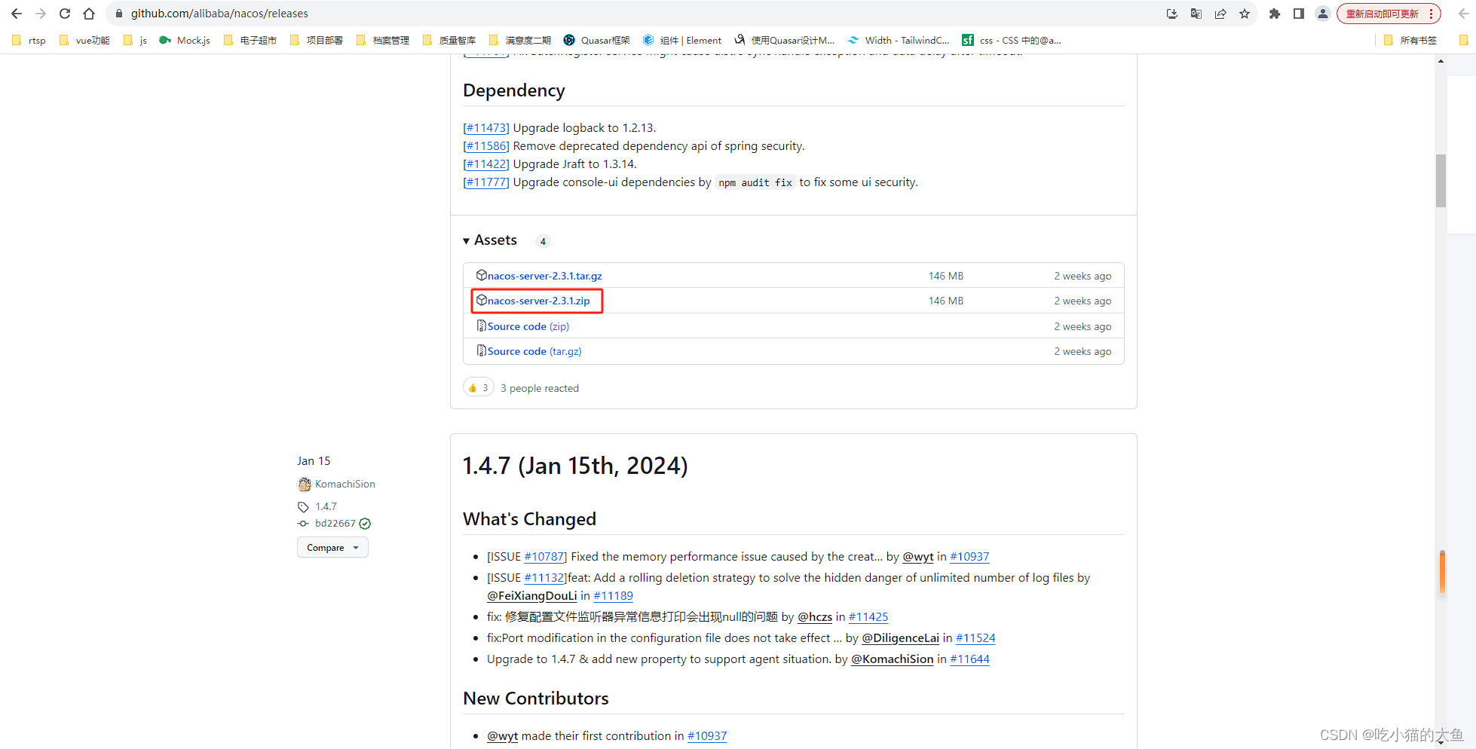
Task: Open the css - CSS 中的@a... bookmark
Action: point(1012,41)
